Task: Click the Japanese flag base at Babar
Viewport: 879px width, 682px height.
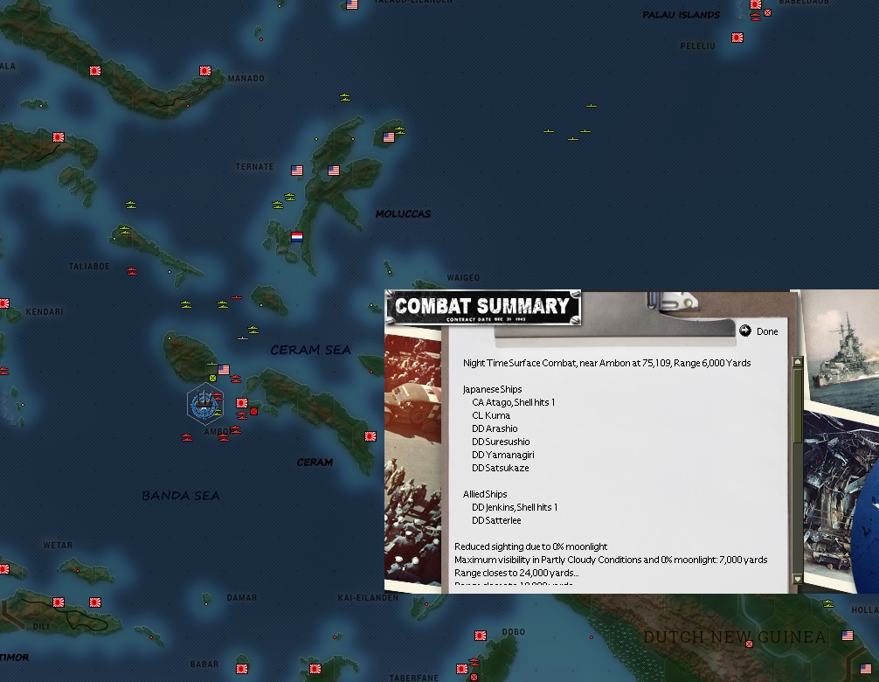Action: [x=242, y=669]
